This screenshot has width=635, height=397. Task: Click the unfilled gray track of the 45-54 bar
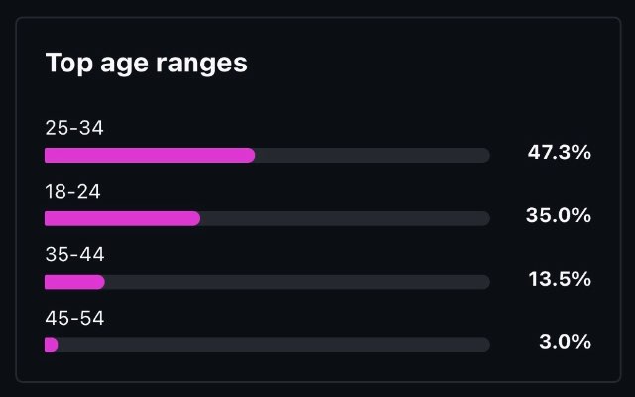pos(274,345)
